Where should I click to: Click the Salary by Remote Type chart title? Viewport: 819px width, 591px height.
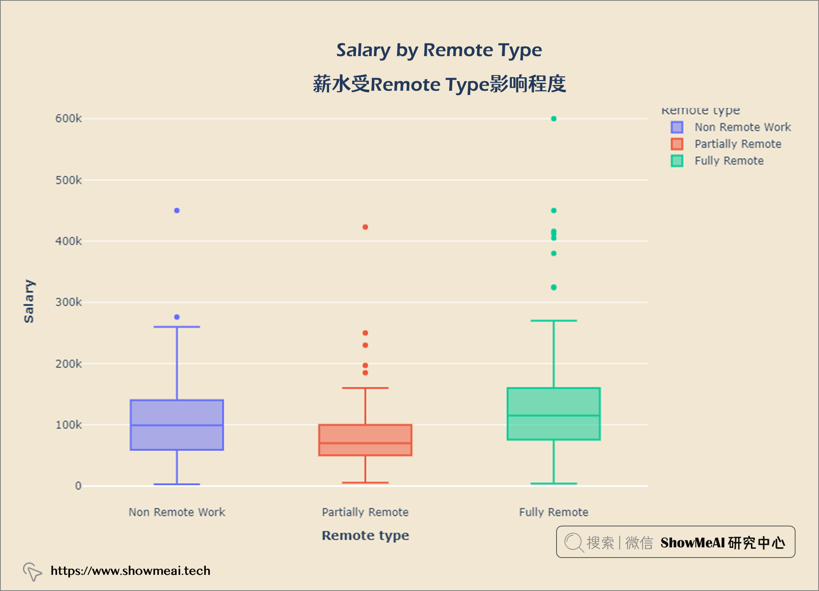tap(439, 50)
